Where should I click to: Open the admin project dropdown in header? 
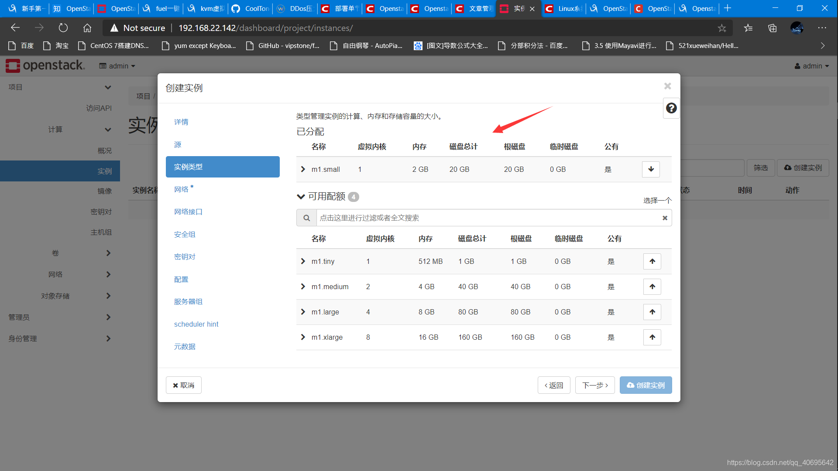117,66
